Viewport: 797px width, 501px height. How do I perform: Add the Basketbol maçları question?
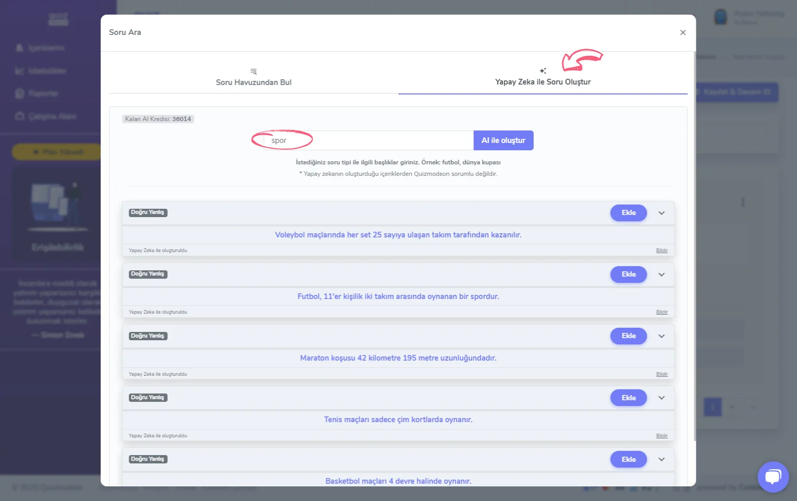(x=629, y=459)
